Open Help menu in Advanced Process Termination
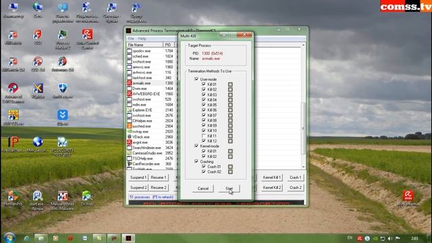 click(142, 38)
